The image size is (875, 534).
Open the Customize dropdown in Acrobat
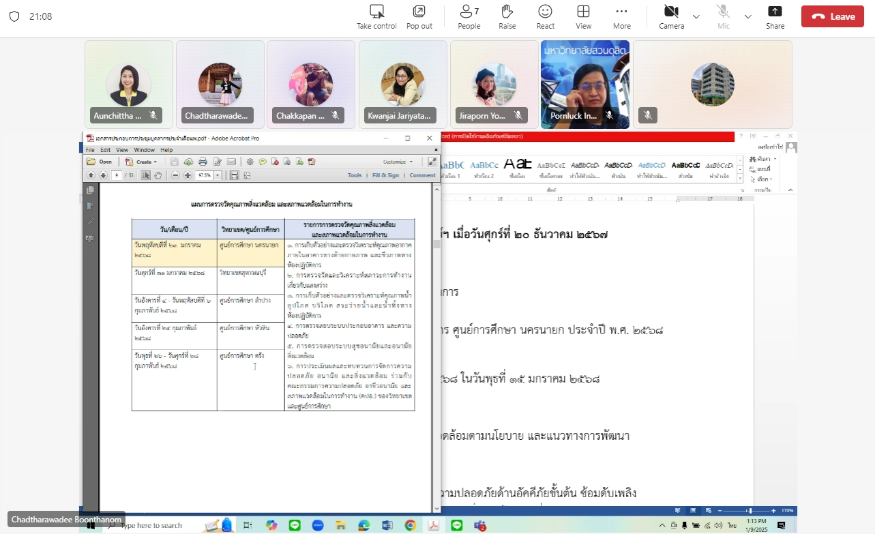398,162
